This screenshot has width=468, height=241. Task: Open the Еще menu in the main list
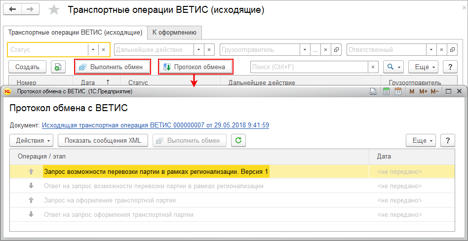point(423,67)
